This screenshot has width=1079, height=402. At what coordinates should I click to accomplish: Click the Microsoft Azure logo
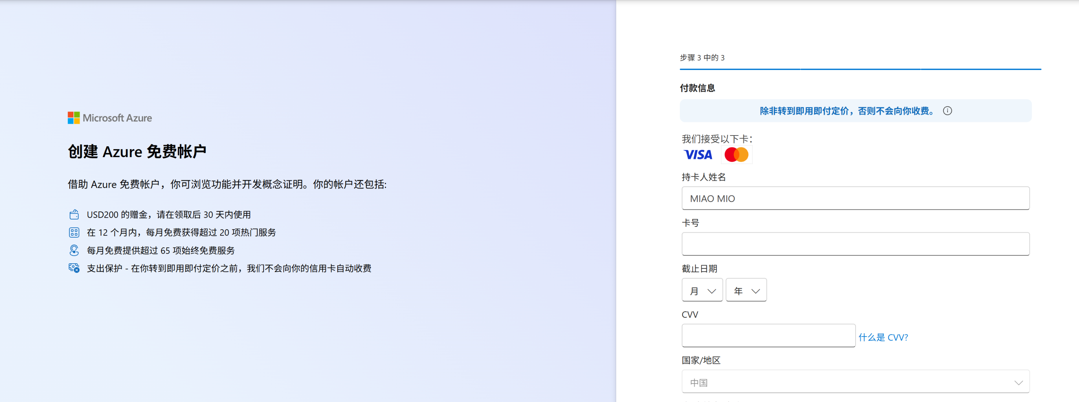[110, 118]
